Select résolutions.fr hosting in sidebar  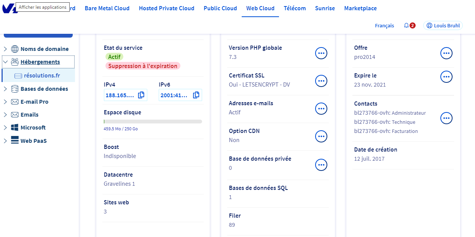pyautogui.click(x=42, y=76)
